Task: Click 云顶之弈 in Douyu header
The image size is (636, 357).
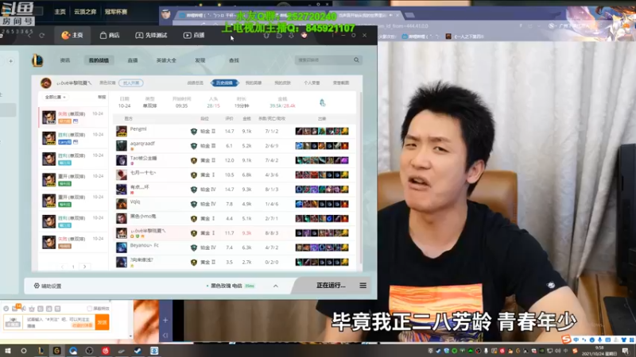Action: (85, 12)
